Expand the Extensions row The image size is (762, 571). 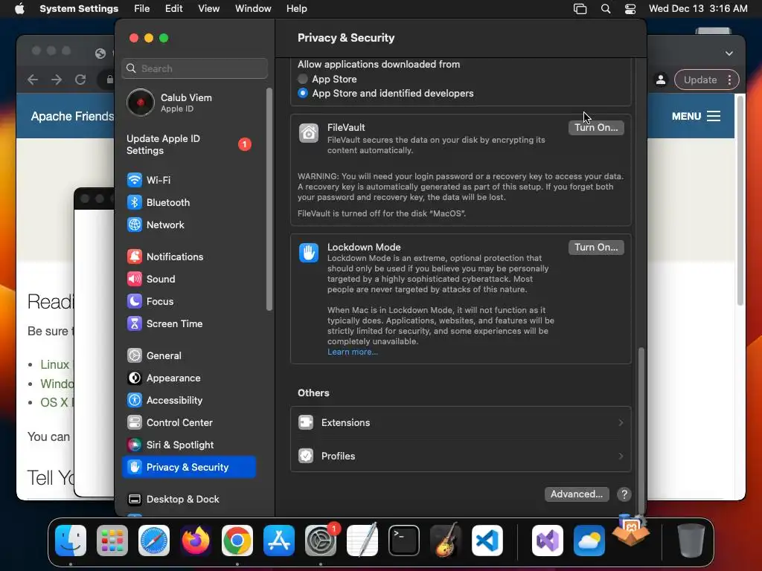461,423
